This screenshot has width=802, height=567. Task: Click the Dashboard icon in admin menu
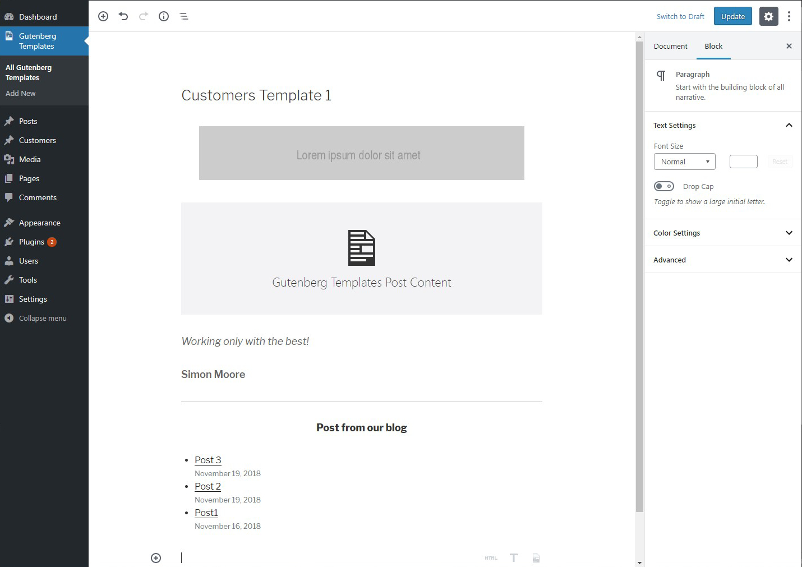coord(9,17)
